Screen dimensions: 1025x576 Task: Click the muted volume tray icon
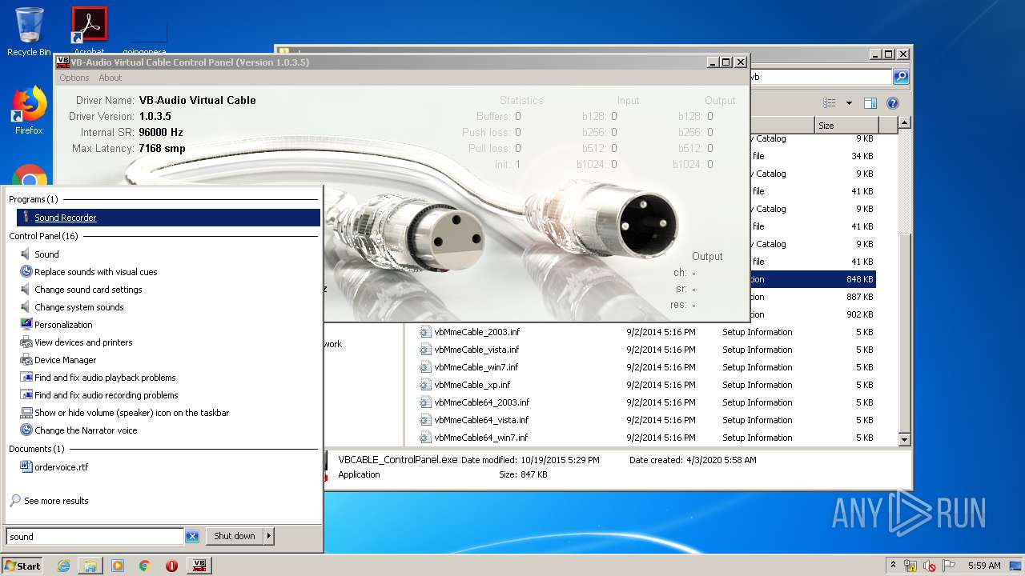[x=930, y=566]
